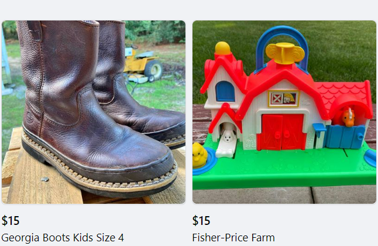Open the Fisher-Price Farm listing title
378x246 pixels.
tap(233, 238)
